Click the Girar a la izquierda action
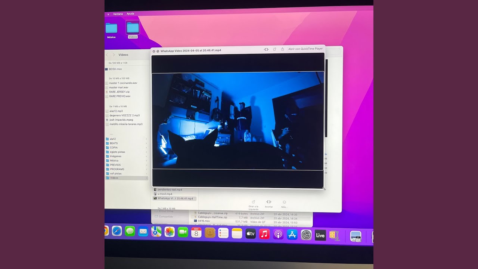 (254, 204)
